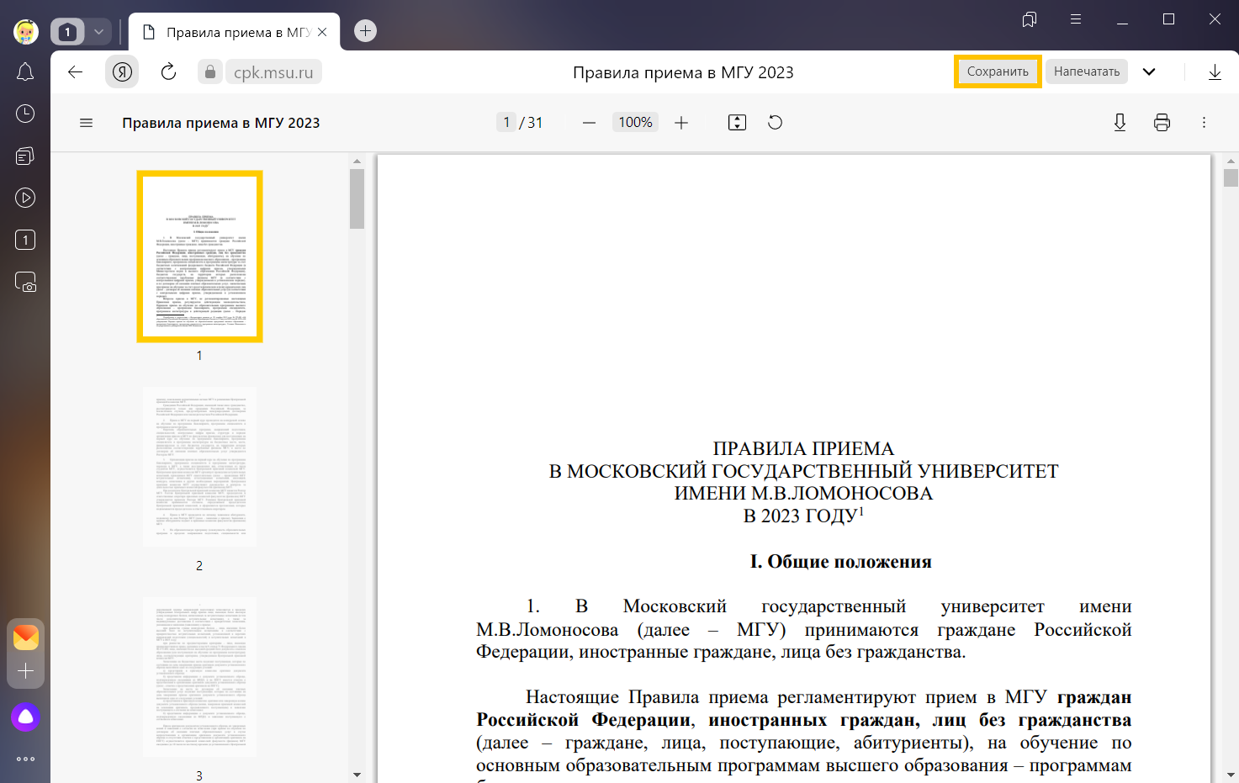The width and height of the screenshot is (1239, 783).
Task: Click the thumbnail panel scroll-up arrow
Action: (357, 161)
